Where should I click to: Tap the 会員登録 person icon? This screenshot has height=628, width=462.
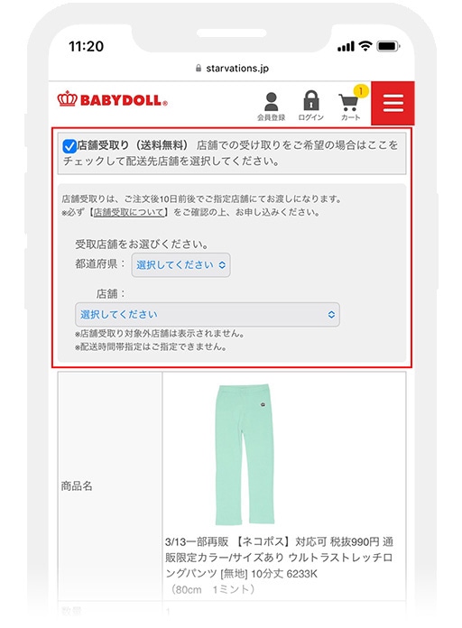(x=272, y=101)
